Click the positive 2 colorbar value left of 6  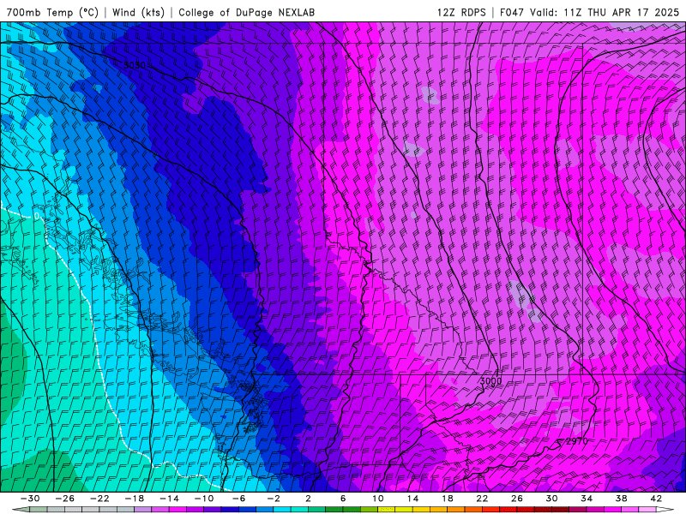[308, 499]
